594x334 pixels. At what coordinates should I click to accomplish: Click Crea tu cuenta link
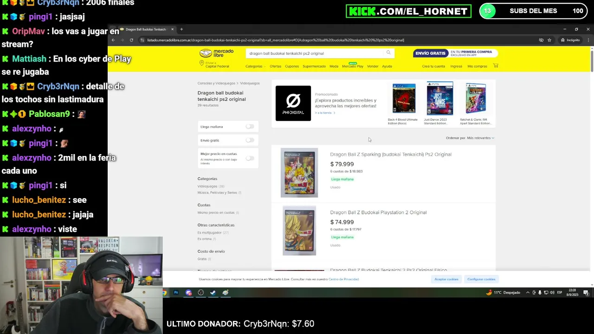tap(433, 66)
